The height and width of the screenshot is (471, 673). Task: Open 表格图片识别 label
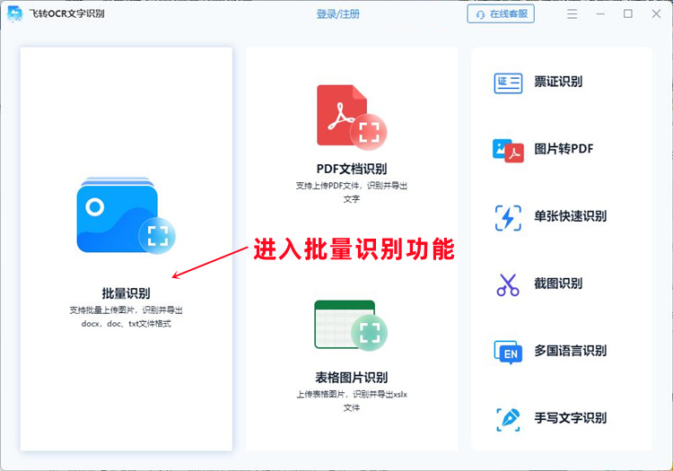(352, 377)
